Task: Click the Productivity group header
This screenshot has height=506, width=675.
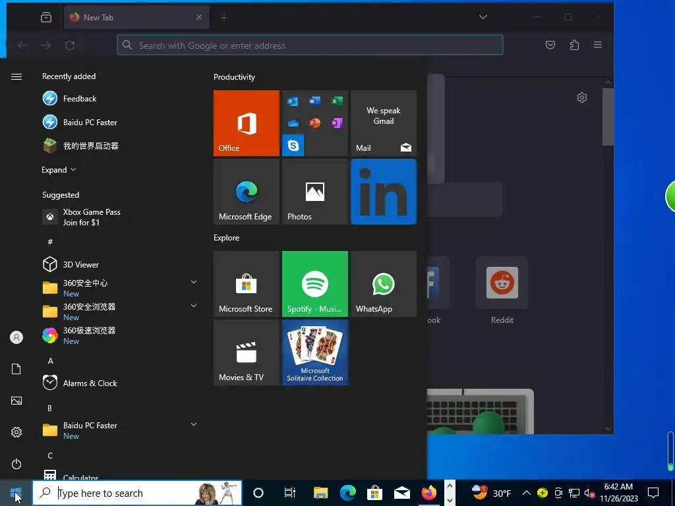Action: point(234,77)
